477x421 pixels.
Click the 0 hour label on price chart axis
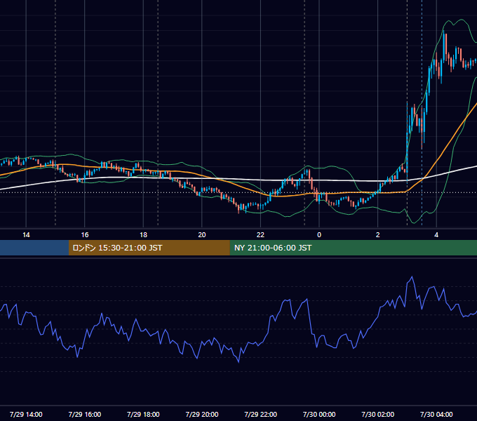[x=319, y=235]
